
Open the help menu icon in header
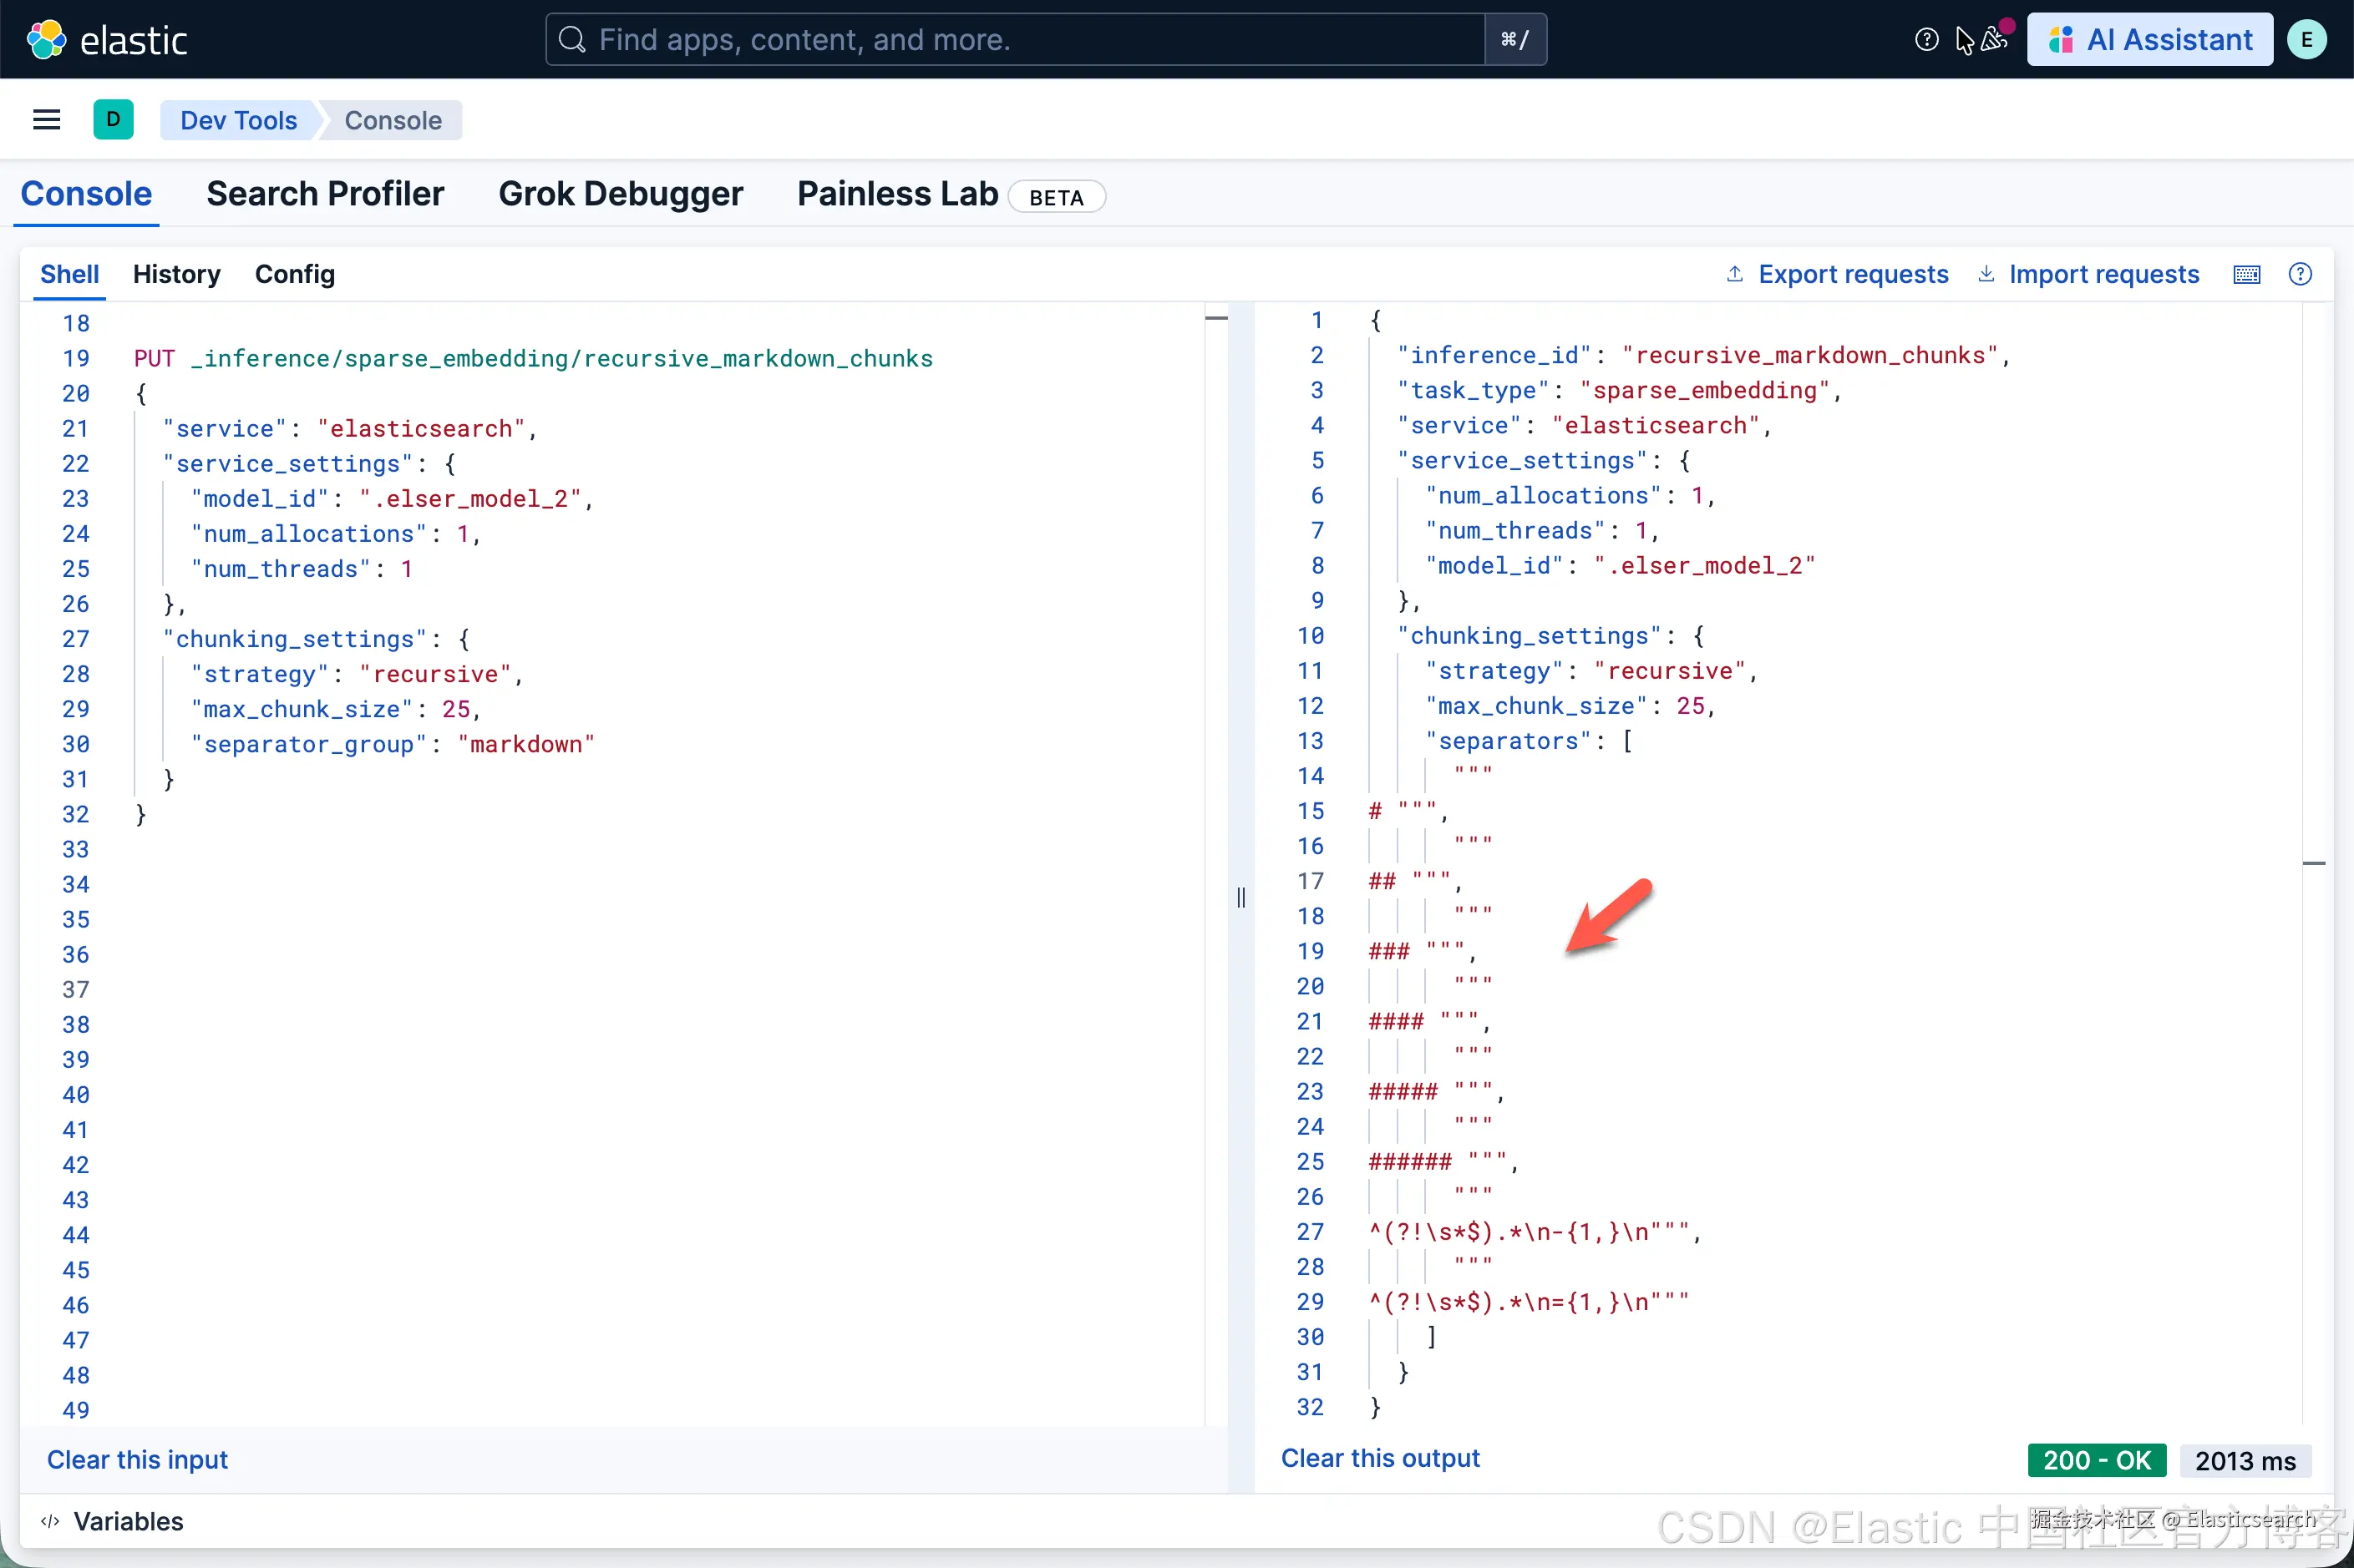click(x=1925, y=40)
